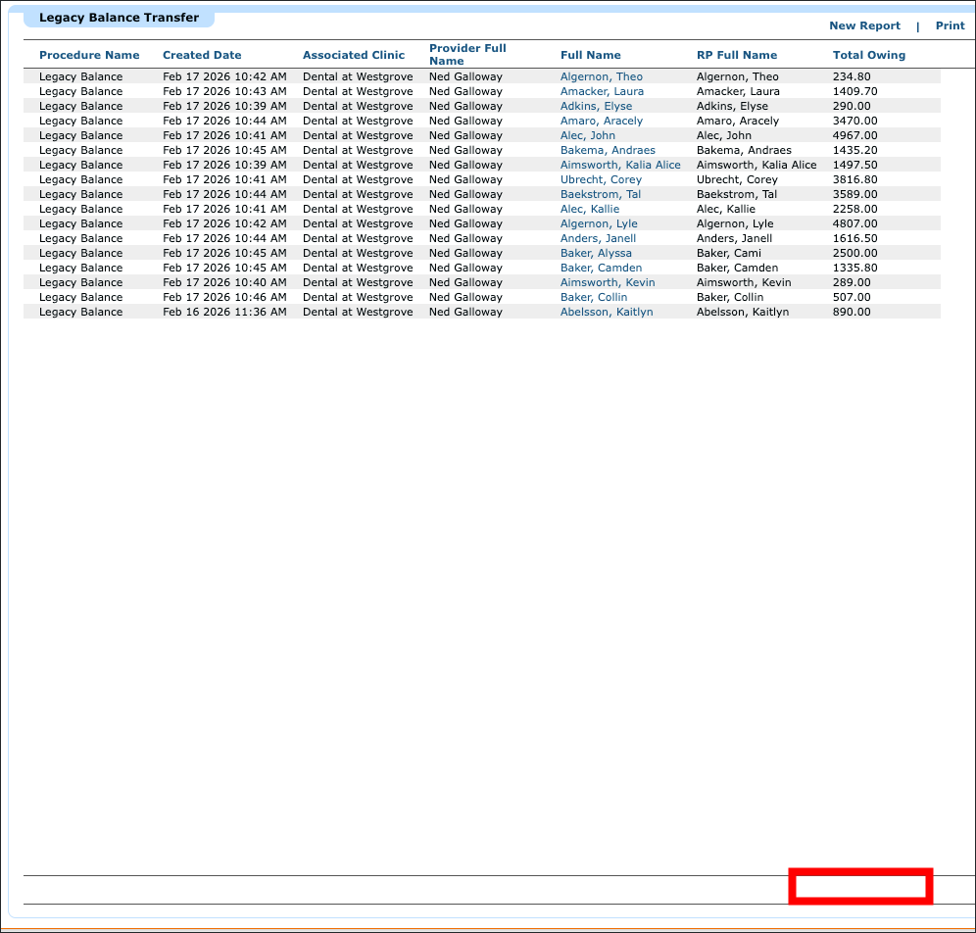Click total owing value 1335.80
976x933 pixels.
click(x=855, y=268)
